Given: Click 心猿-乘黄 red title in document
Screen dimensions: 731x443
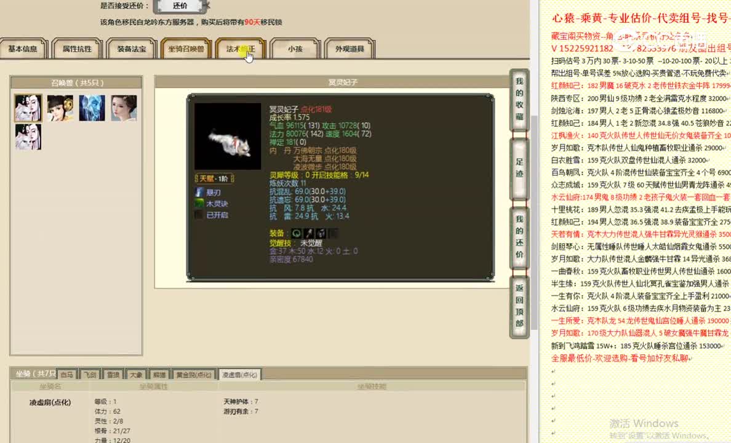Looking at the screenshot, I should click(x=641, y=18).
